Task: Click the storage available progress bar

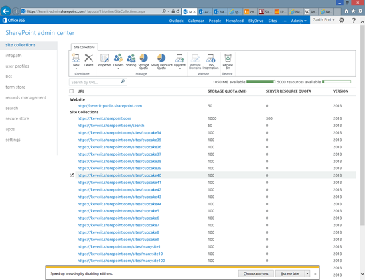Action: pyautogui.click(x=261, y=81)
